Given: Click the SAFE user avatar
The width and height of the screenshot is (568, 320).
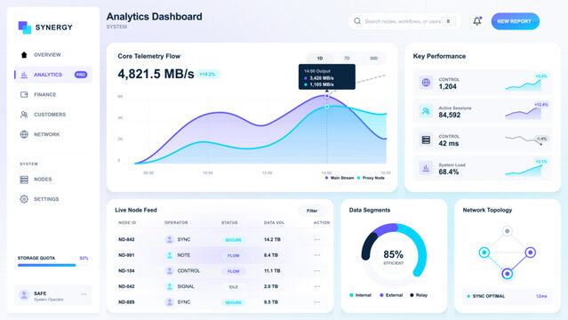Looking at the screenshot, I should 24,295.
